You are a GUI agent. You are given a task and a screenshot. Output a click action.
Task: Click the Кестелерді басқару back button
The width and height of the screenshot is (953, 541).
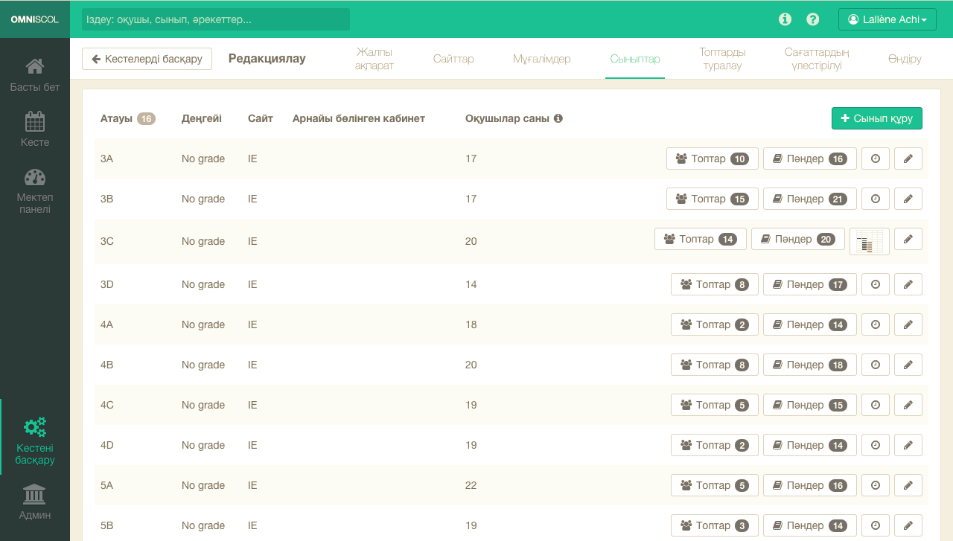pyautogui.click(x=147, y=59)
